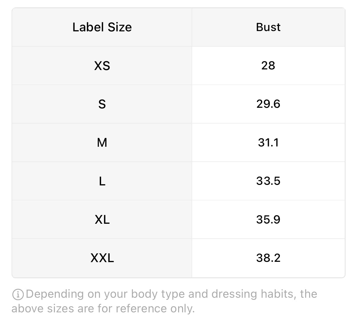Click the bust value 35.9
Viewport: 359px width, 323px height.
coord(268,219)
